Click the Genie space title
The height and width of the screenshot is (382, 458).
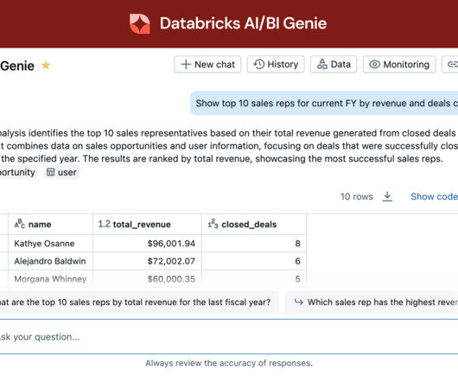click(17, 66)
